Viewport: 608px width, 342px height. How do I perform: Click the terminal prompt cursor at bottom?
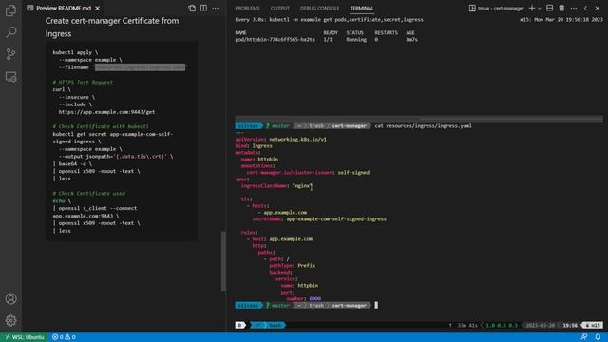pos(376,306)
